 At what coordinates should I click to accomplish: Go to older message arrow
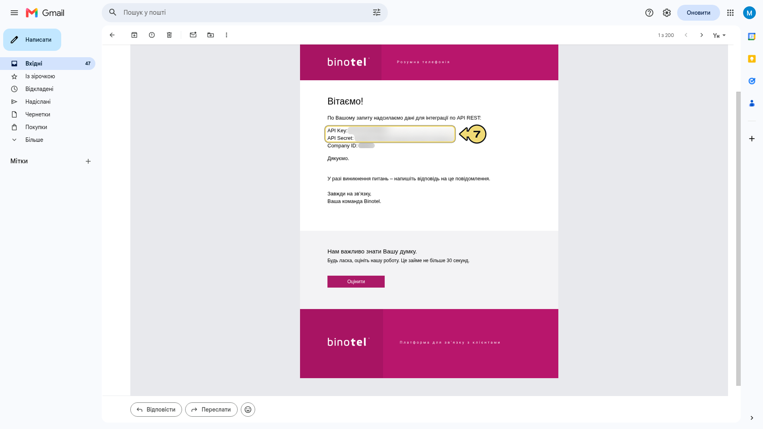702,35
